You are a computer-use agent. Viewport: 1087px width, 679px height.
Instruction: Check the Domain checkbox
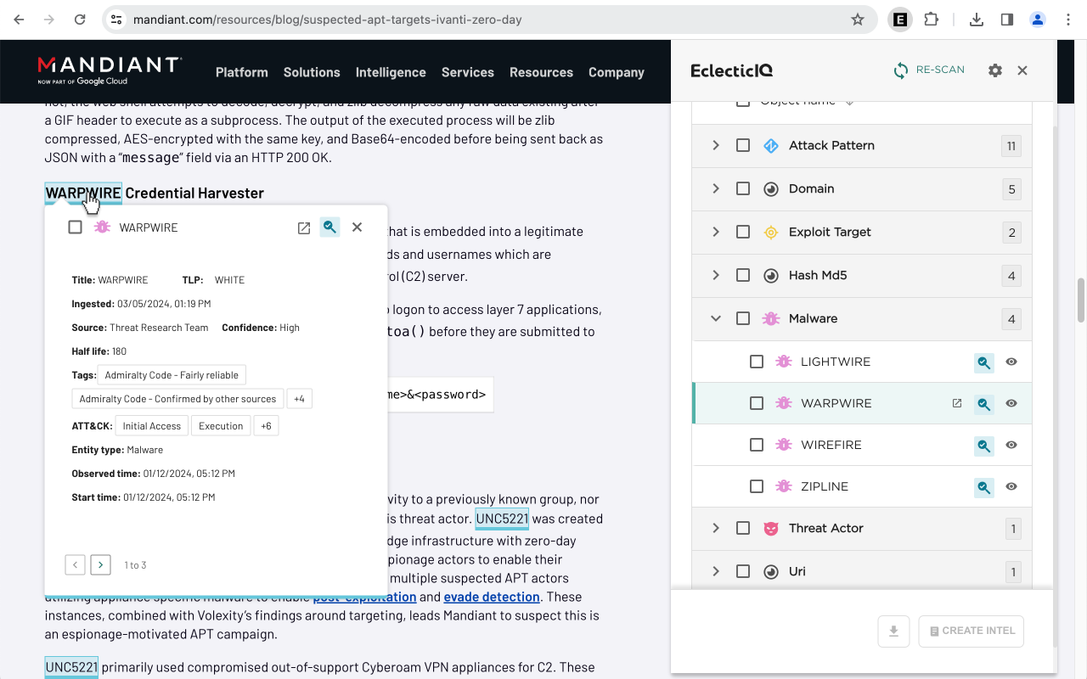(x=743, y=189)
